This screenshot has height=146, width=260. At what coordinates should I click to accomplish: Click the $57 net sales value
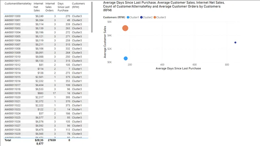(x=41, y=114)
